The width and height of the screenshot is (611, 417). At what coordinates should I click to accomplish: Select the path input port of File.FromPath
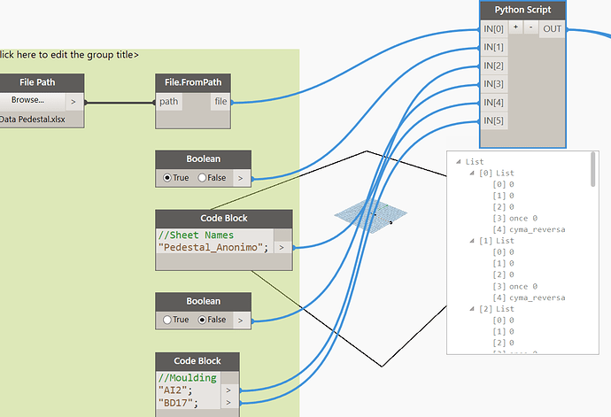coord(169,102)
